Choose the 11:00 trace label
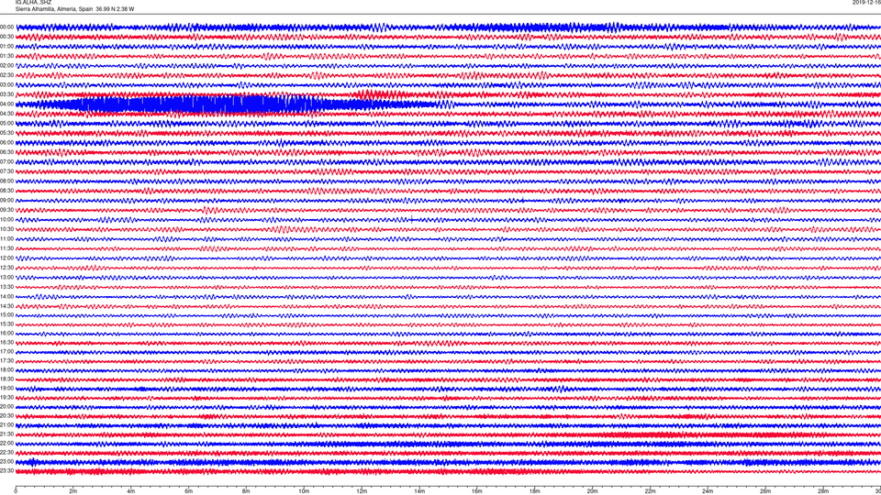 (6, 238)
